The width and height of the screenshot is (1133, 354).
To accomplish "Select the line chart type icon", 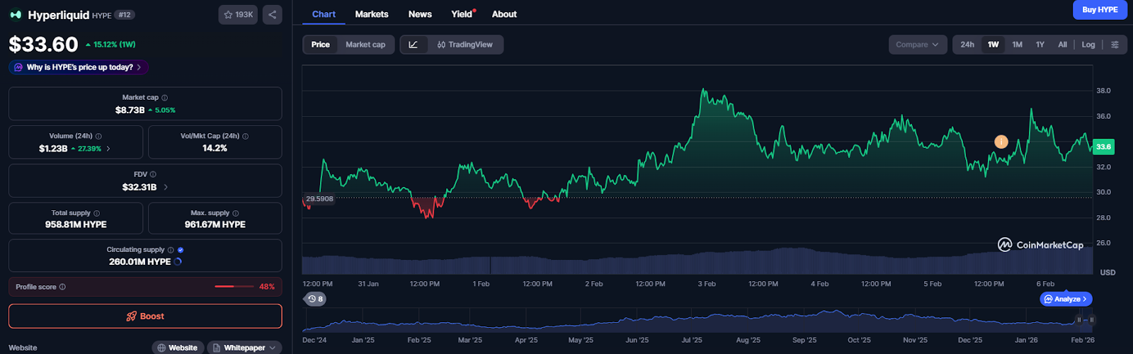I will (x=414, y=45).
